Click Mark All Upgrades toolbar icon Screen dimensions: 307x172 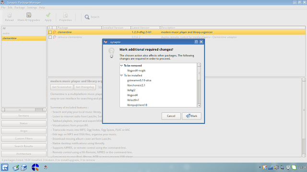[x=29, y=15]
